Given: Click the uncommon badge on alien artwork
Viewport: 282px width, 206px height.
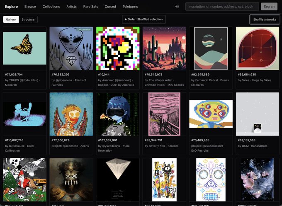Looking at the screenshot, I should (84, 29).
